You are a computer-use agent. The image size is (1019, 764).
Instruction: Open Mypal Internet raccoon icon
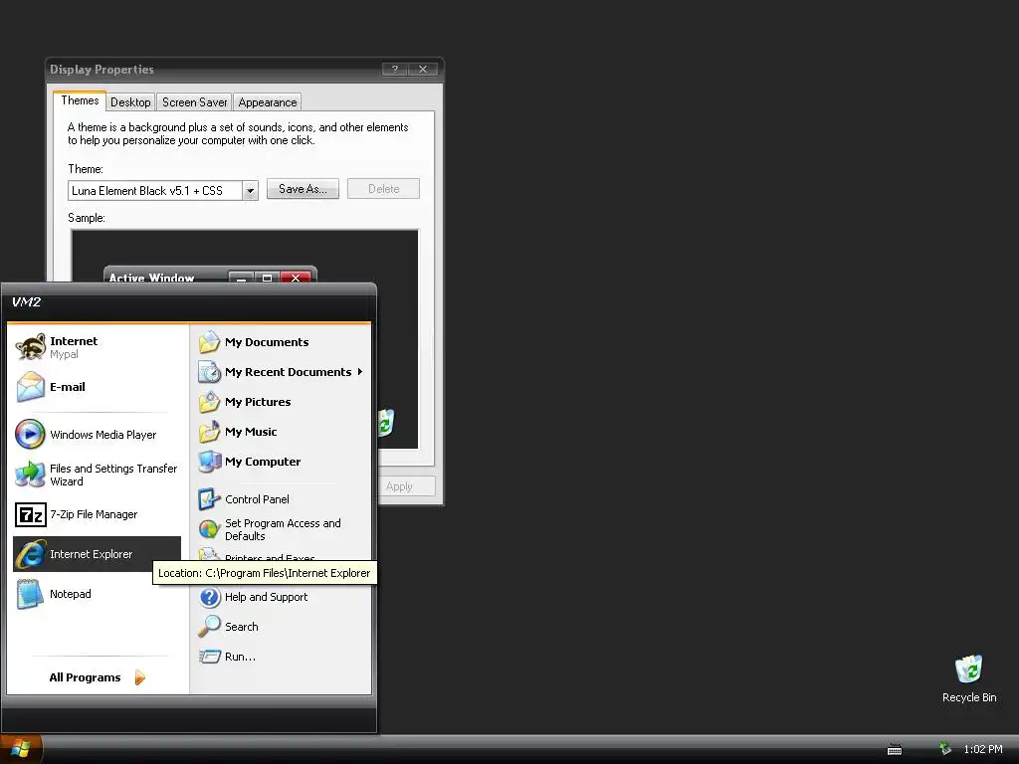pos(30,347)
